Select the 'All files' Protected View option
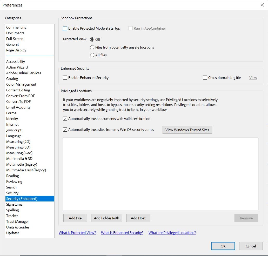This screenshot has height=256, width=268. pos(92,55)
